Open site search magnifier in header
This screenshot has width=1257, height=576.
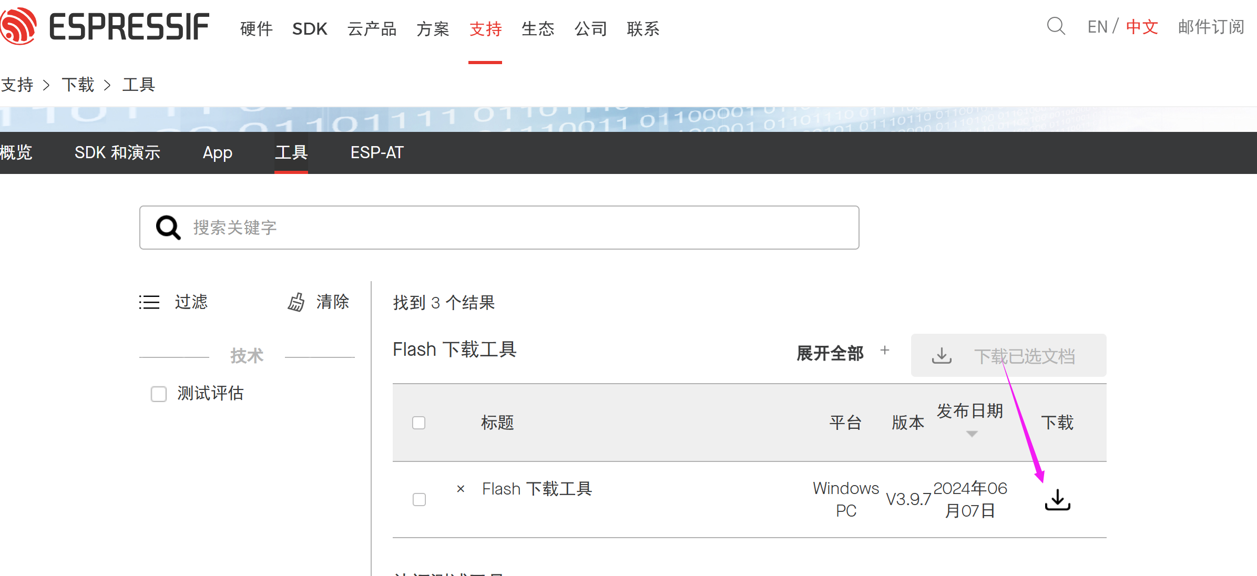(x=1056, y=26)
